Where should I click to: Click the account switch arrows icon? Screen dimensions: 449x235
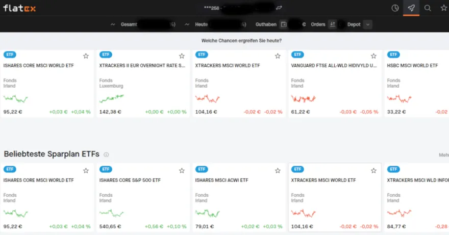click(x=279, y=8)
